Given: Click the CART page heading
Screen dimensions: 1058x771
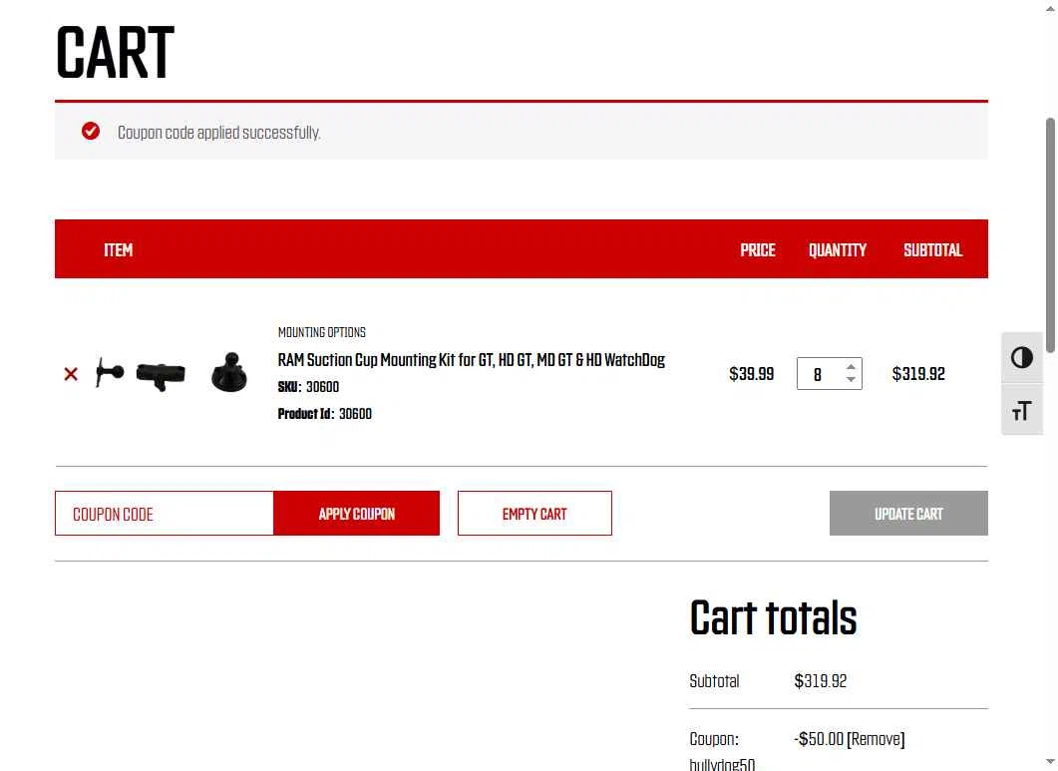Looking at the screenshot, I should tap(115, 53).
